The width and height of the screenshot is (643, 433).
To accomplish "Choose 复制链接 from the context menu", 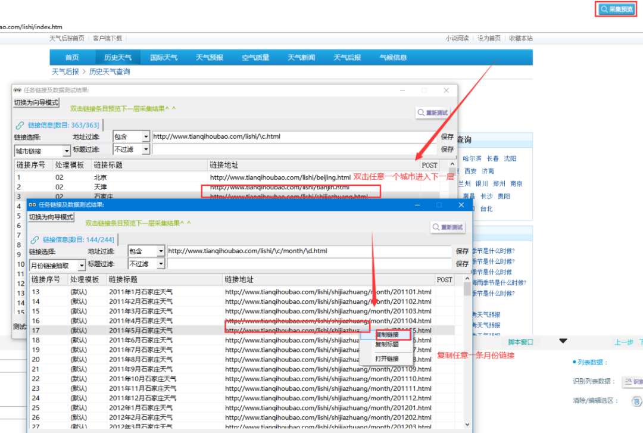I will coord(387,335).
